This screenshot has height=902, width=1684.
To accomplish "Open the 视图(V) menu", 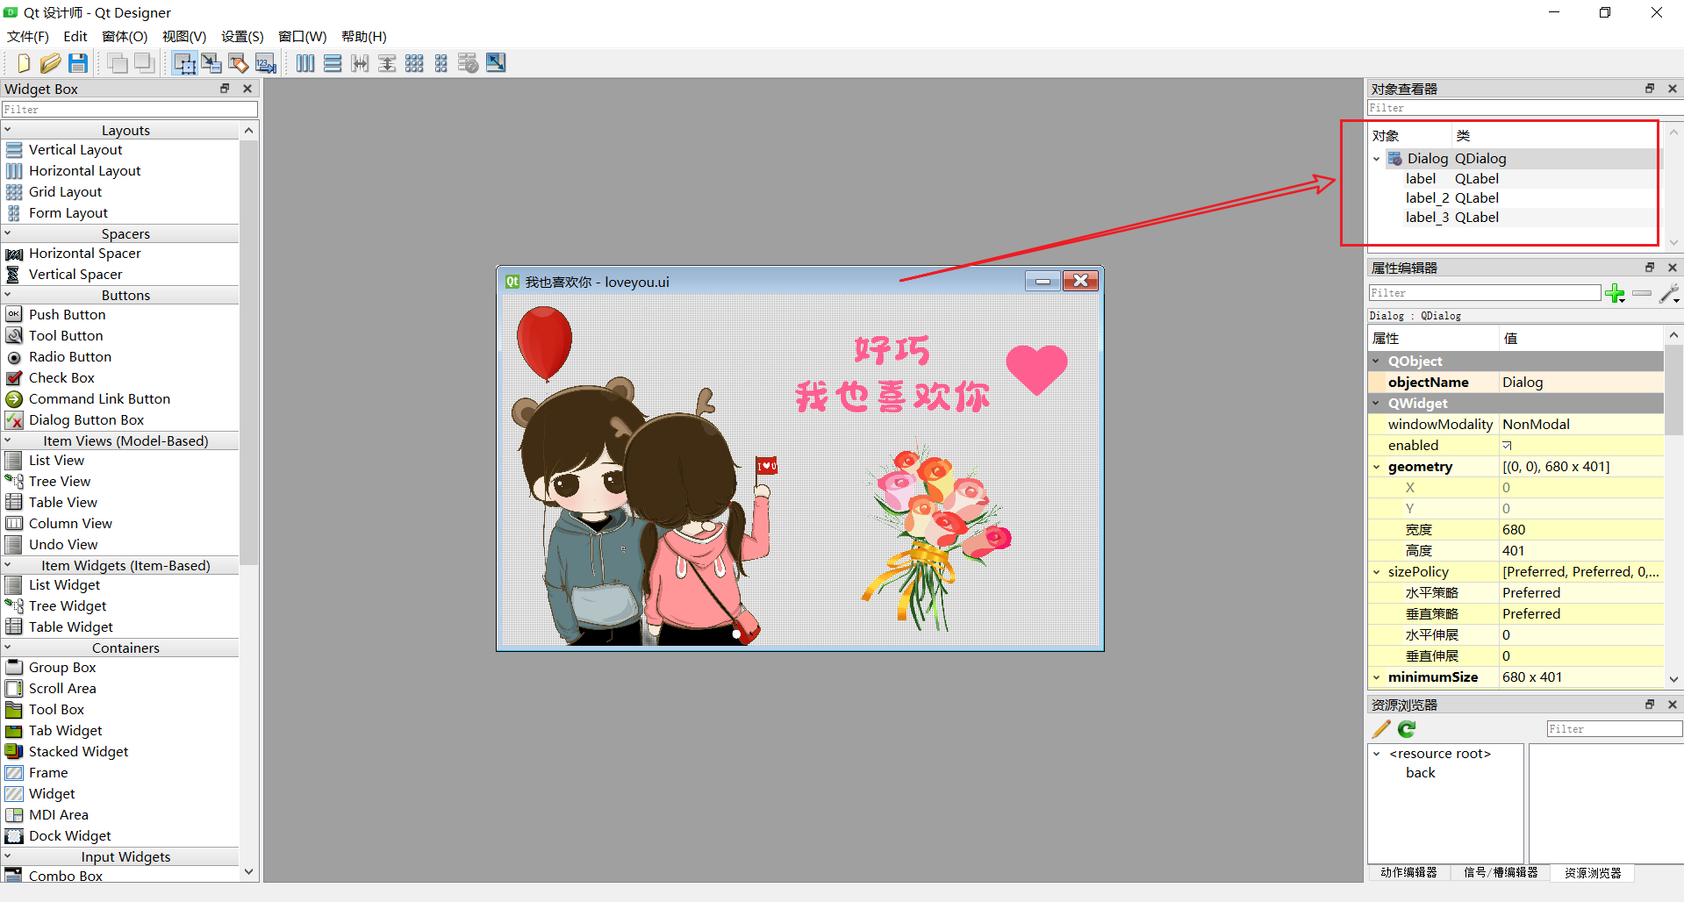I will [x=184, y=36].
